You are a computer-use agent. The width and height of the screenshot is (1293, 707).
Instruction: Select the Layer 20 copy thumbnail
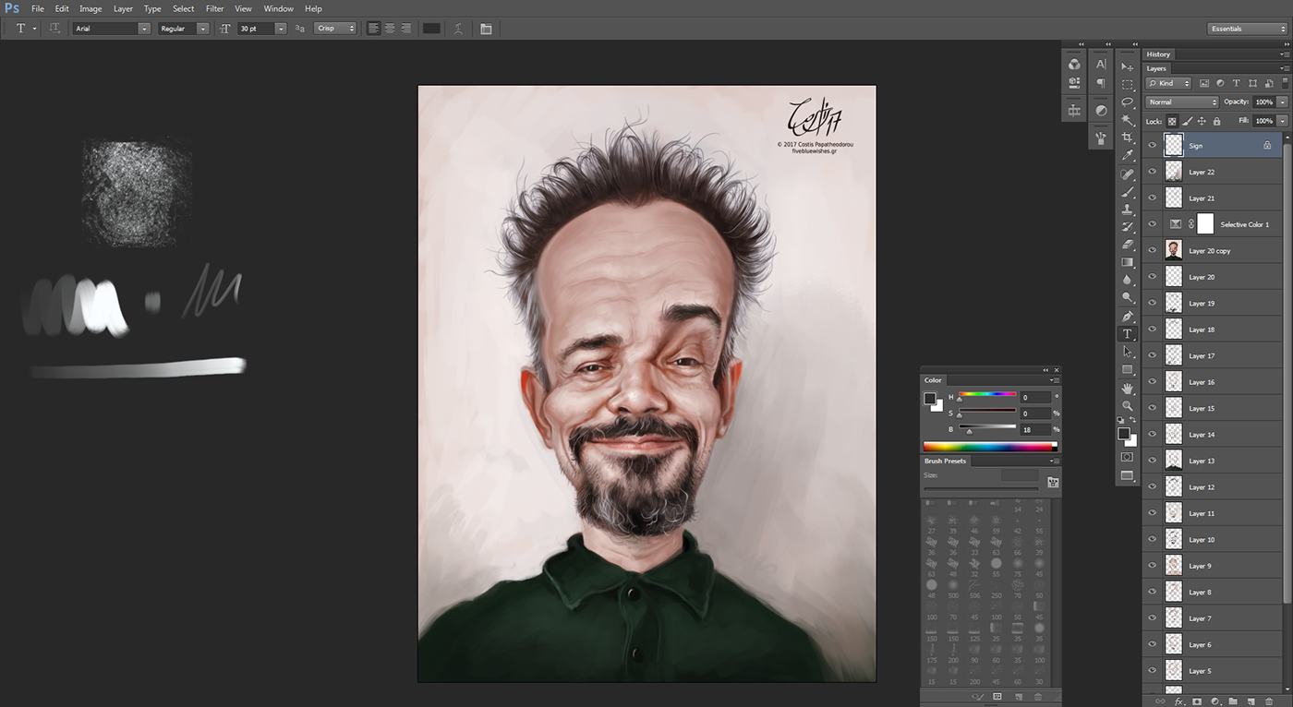pyautogui.click(x=1174, y=250)
